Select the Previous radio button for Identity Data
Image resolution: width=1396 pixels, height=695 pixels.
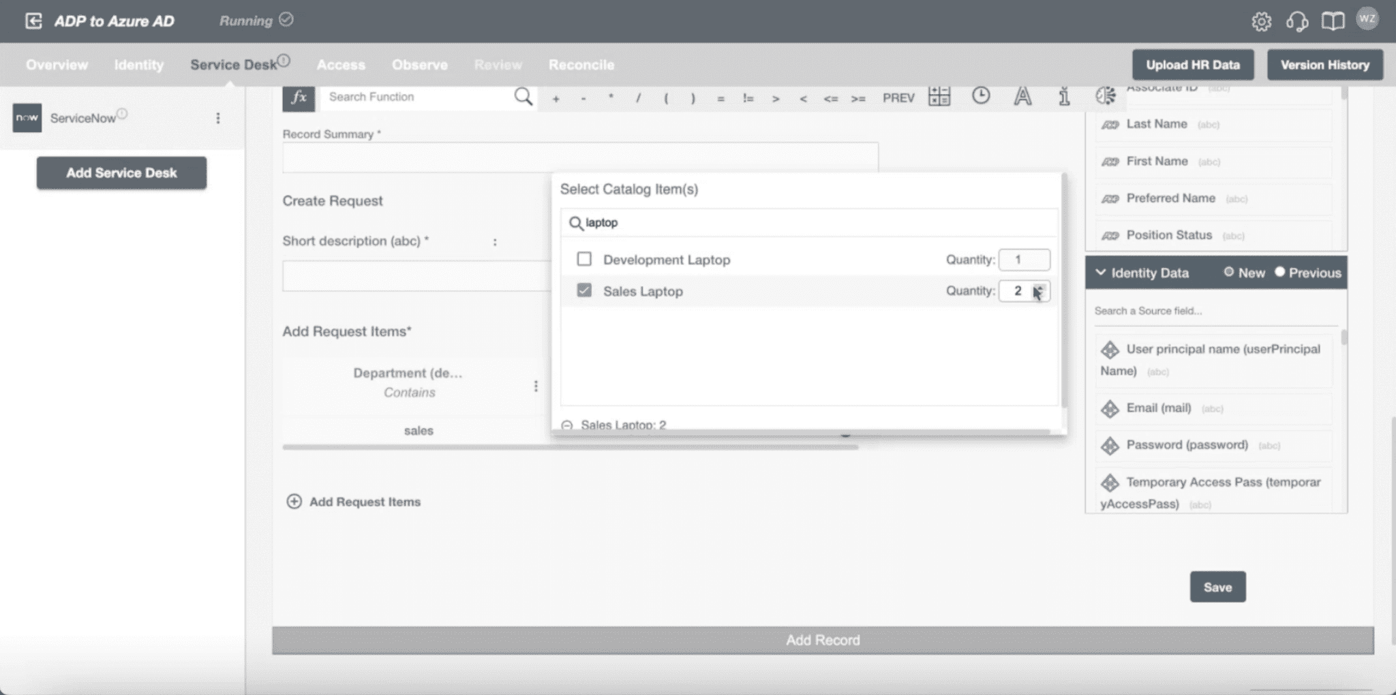[1281, 273]
